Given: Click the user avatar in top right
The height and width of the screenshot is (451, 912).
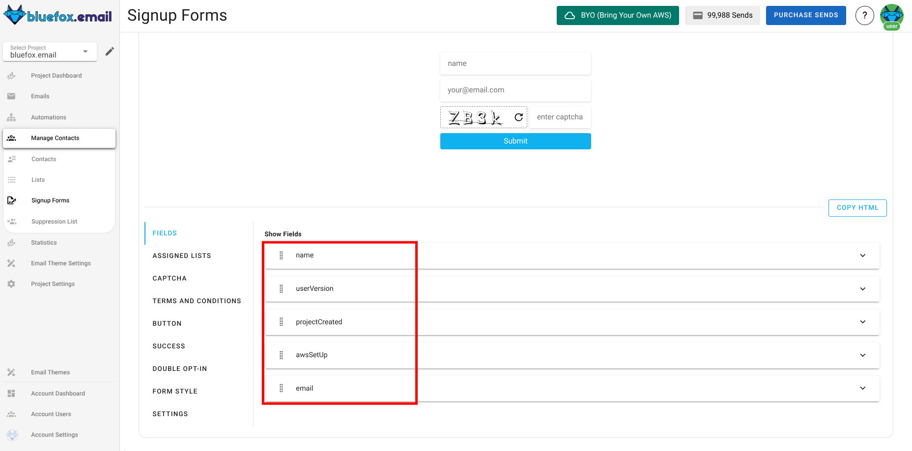Looking at the screenshot, I should pyautogui.click(x=891, y=15).
